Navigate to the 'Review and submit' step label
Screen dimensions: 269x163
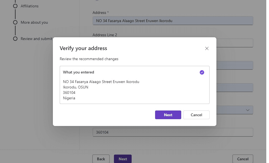pos(36,39)
